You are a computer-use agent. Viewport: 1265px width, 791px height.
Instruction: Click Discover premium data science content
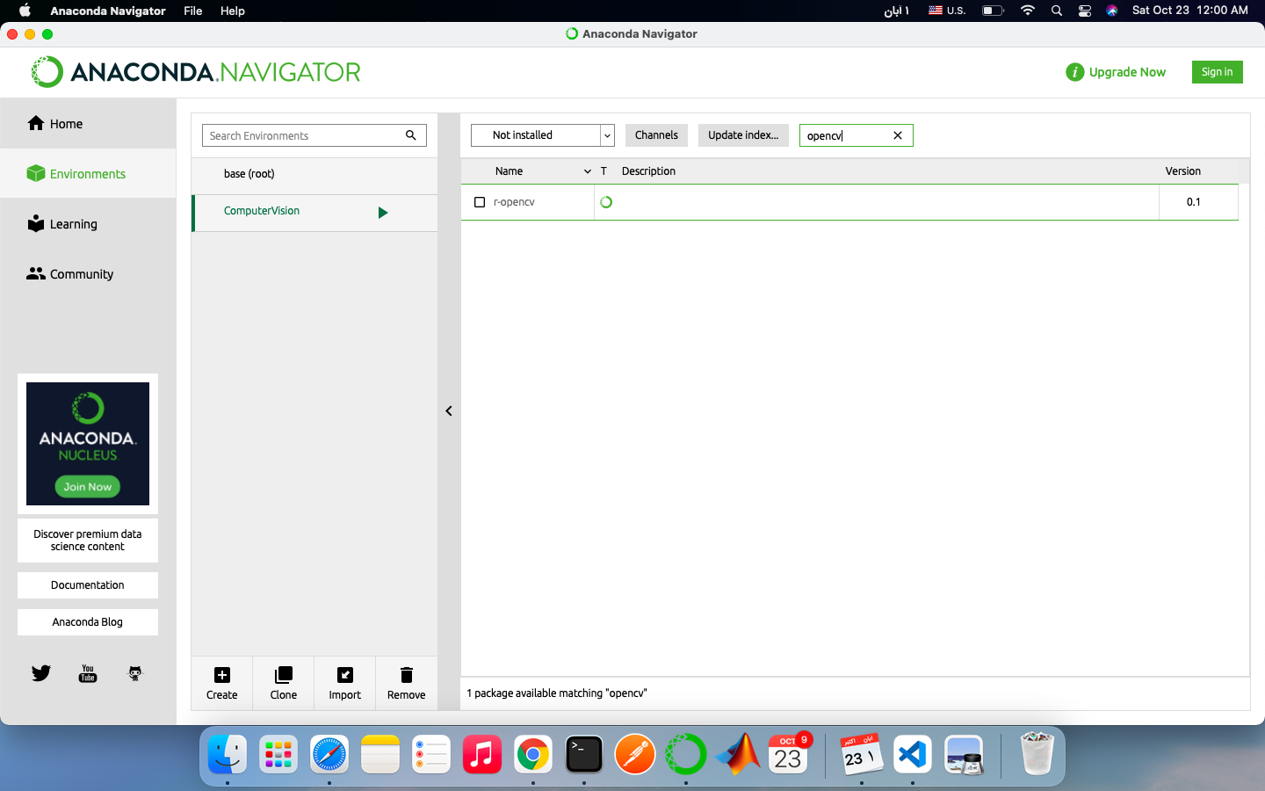88,541
